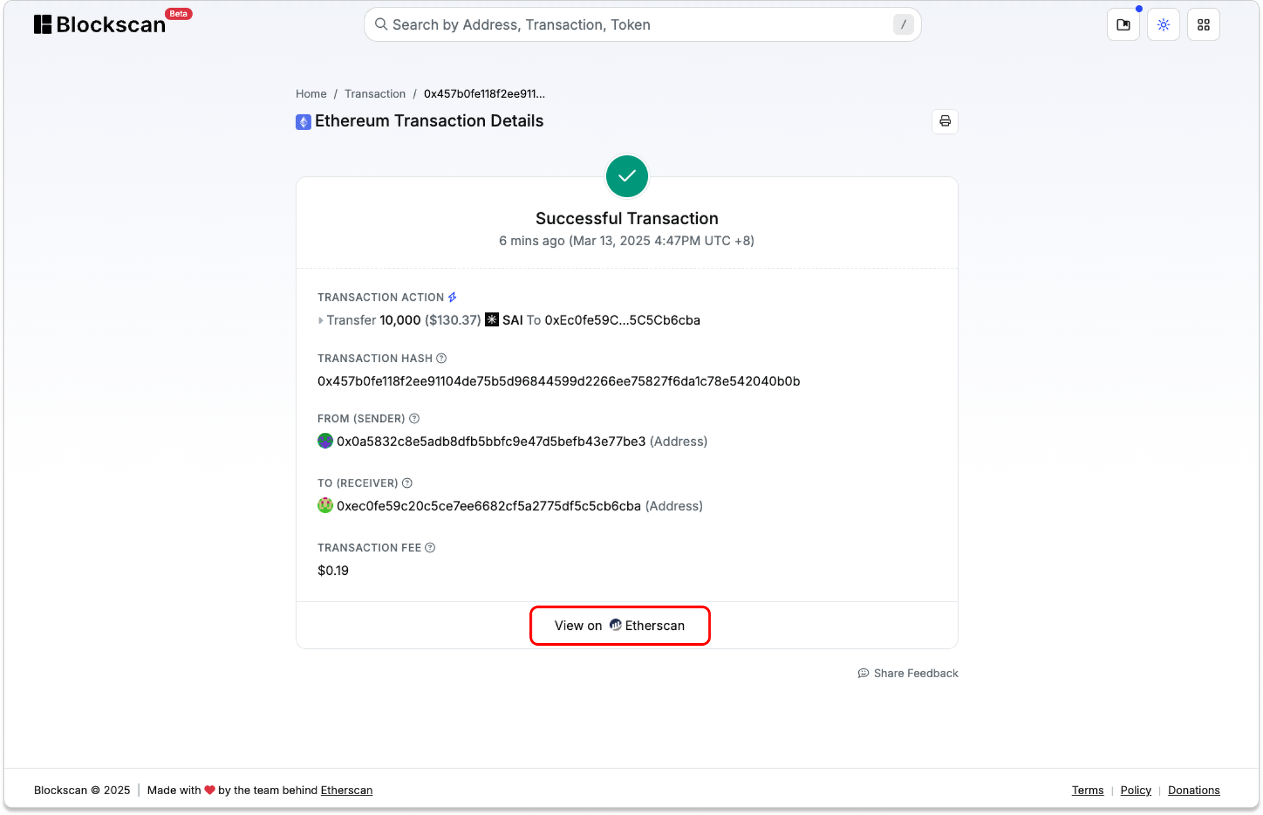Viewport: 1263px width, 815px height.
Task: Open the apps grid menu icon
Action: [x=1203, y=25]
